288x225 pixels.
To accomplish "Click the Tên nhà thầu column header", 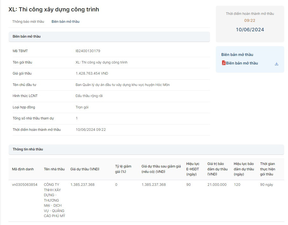I will click(54, 169).
